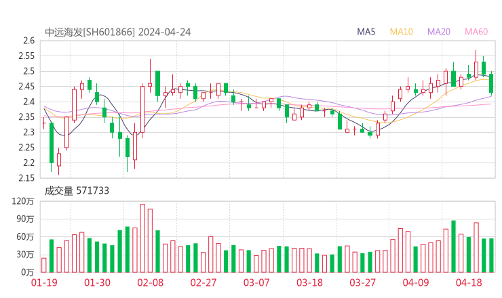Click the 2.55 price axis label
Viewport: 502px width, 298px height.
[26, 56]
